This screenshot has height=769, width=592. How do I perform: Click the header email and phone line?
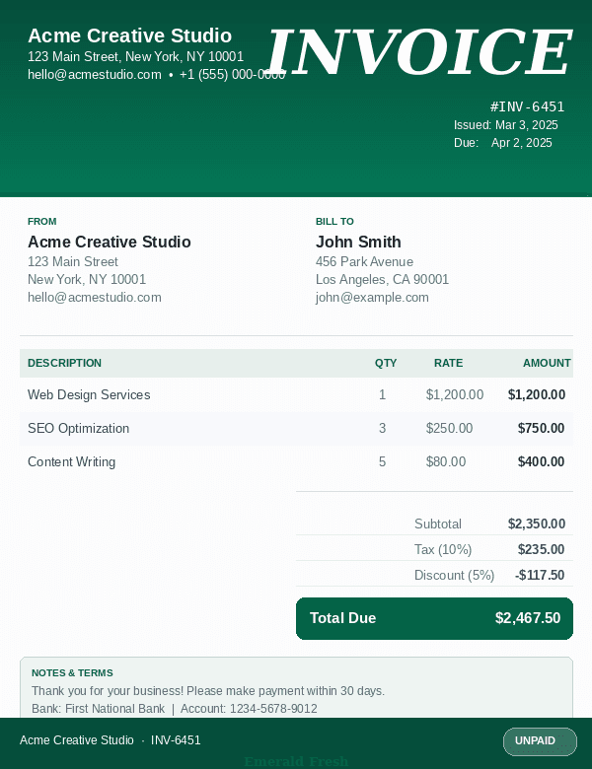pos(157,75)
